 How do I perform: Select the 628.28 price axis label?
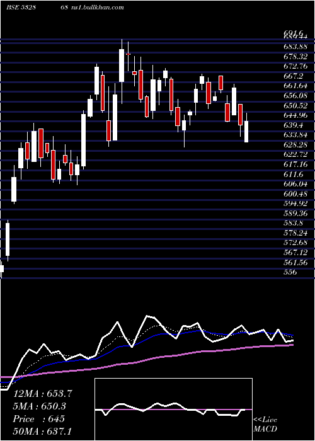(295, 145)
